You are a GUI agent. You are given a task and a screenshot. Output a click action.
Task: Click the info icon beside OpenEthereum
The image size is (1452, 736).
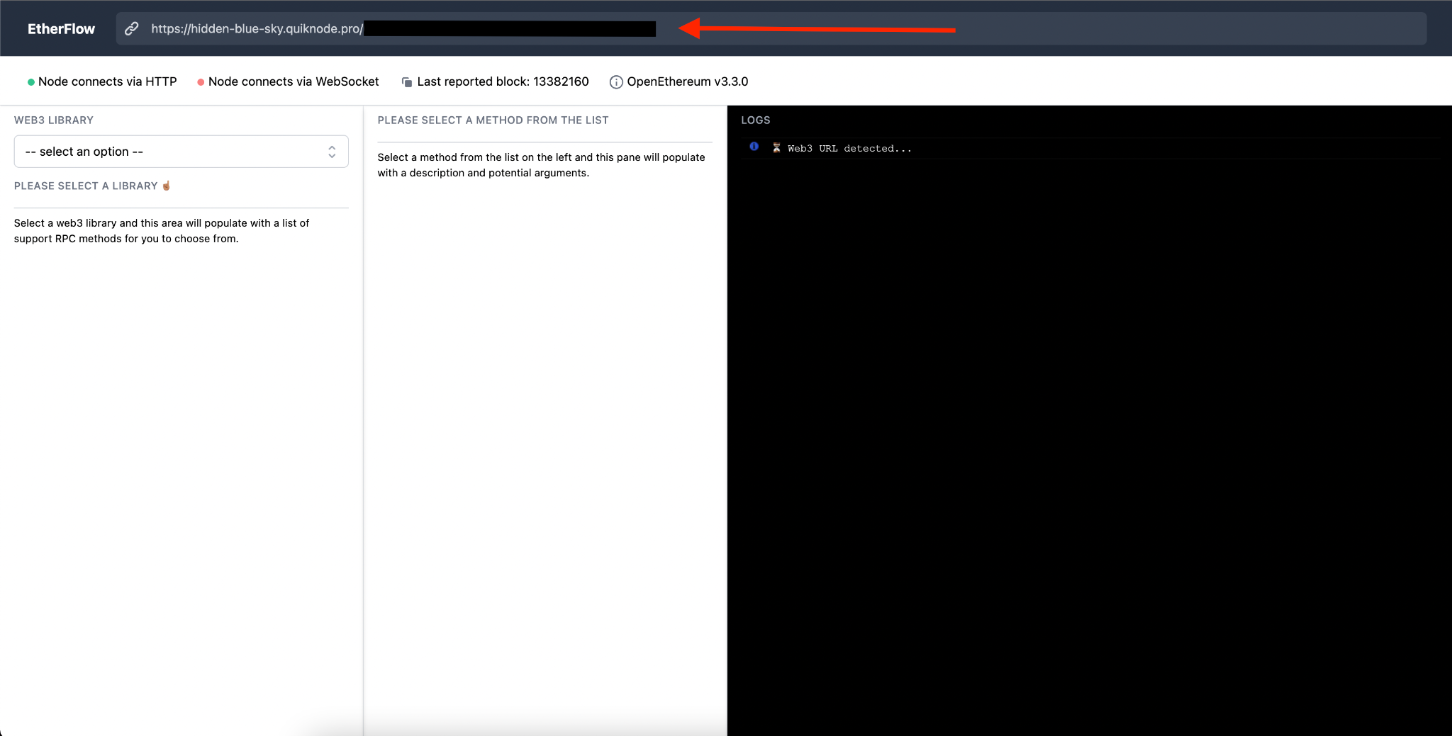616,82
